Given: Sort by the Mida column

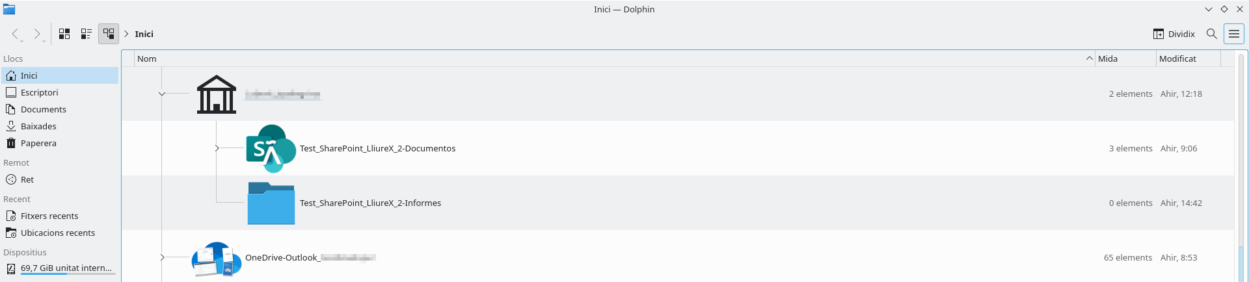Looking at the screenshot, I should point(1124,58).
